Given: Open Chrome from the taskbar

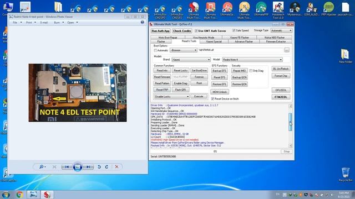Looking at the screenshot, I should (x=20, y=195).
